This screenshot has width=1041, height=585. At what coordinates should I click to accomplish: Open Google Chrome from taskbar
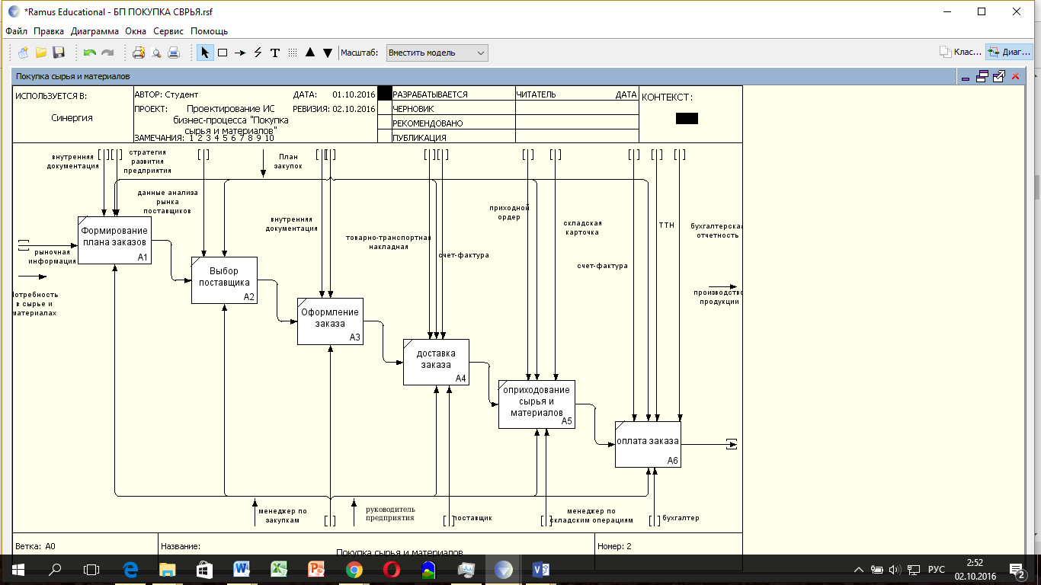point(354,569)
